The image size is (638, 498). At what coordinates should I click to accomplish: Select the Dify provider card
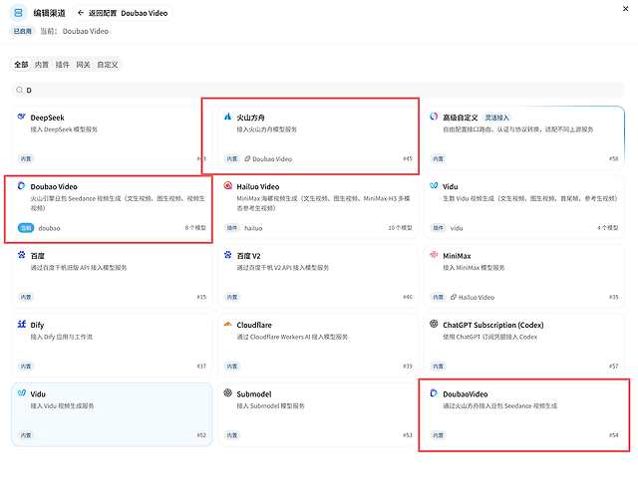pyautogui.click(x=112, y=346)
